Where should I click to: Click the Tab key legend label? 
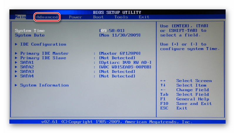click(164, 94)
